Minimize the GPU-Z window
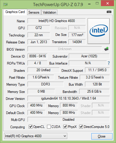This screenshot has width=116, height=143. click(x=89, y=4)
